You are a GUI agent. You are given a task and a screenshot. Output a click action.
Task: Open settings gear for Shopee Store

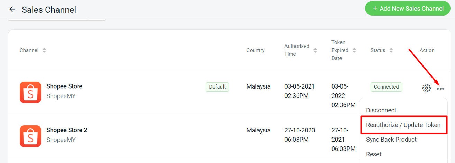[426, 88]
